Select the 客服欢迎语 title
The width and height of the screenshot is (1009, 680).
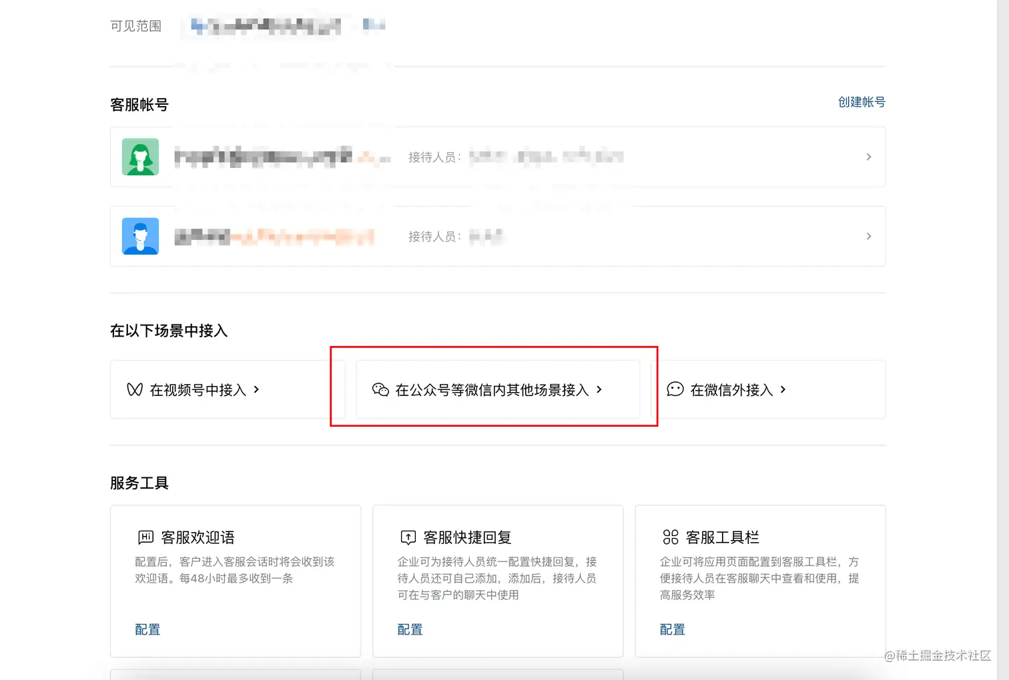pos(198,537)
